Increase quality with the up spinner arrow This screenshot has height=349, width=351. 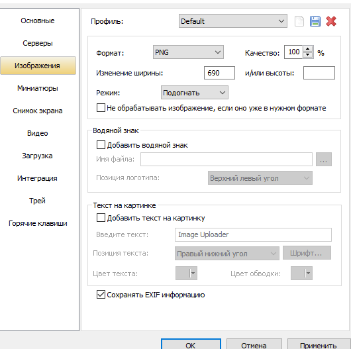point(308,49)
